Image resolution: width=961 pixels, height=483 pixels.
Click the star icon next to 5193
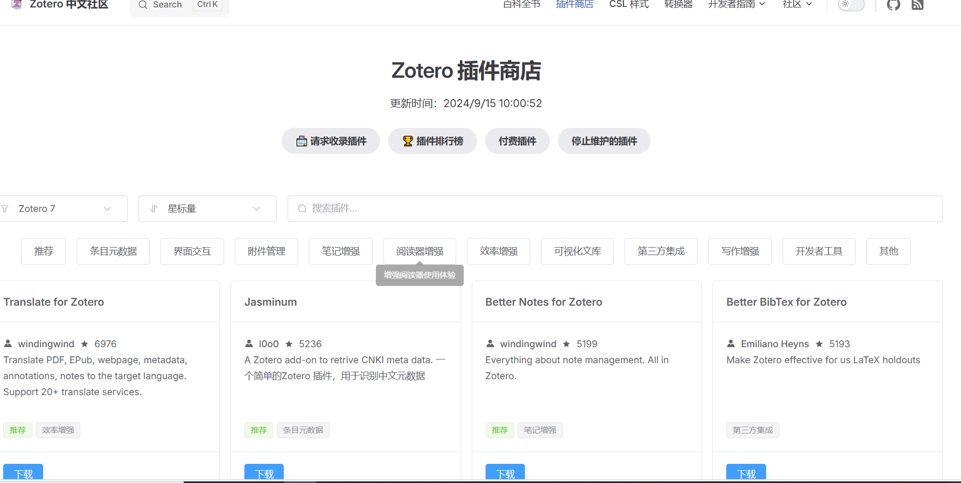click(x=819, y=344)
